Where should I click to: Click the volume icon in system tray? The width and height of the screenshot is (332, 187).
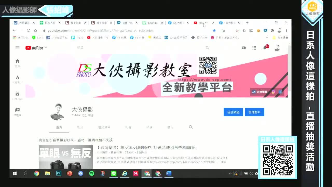click(x=251, y=173)
